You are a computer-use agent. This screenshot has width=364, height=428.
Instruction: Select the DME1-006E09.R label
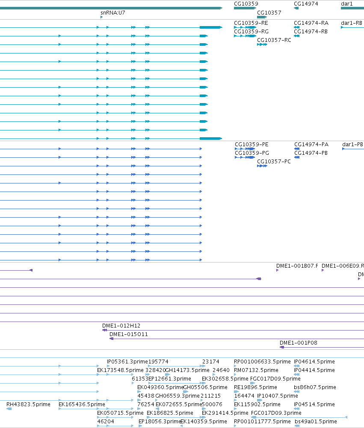(343, 266)
